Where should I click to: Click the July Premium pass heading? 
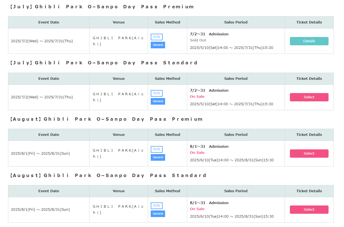(102, 7)
